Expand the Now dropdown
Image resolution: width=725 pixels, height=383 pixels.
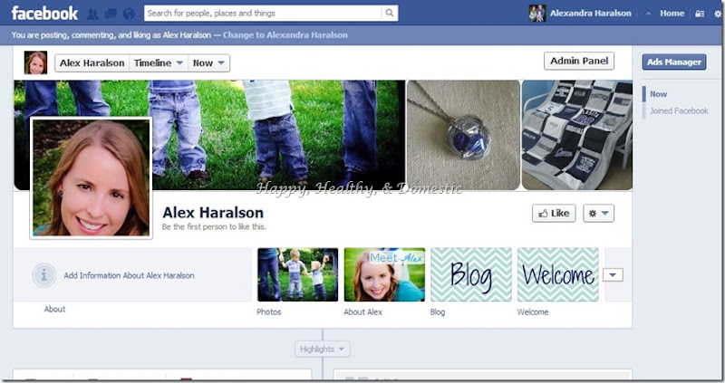click(208, 62)
